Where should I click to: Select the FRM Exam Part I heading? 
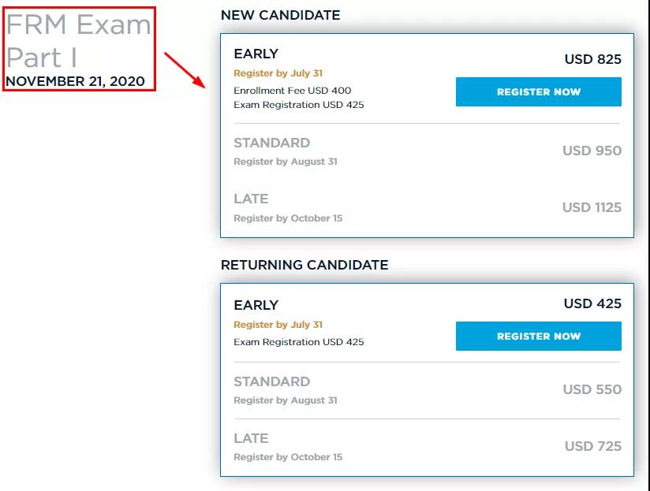(78, 40)
